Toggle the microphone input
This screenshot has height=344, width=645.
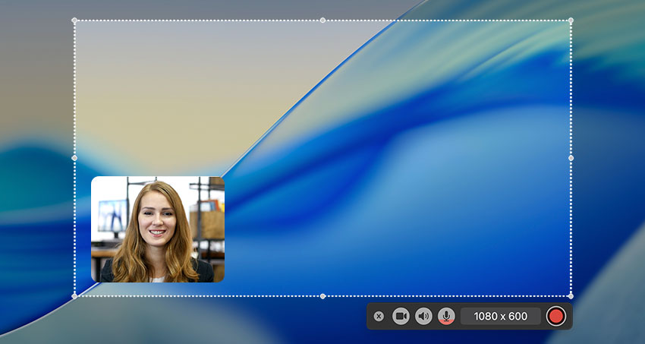point(446,316)
